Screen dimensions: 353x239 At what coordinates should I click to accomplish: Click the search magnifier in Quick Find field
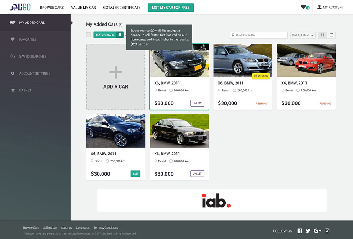[233, 35]
